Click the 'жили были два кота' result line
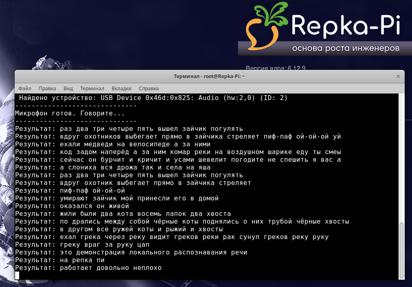Image resolution: width=412 pixels, height=287 pixels. click(x=123, y=214)
